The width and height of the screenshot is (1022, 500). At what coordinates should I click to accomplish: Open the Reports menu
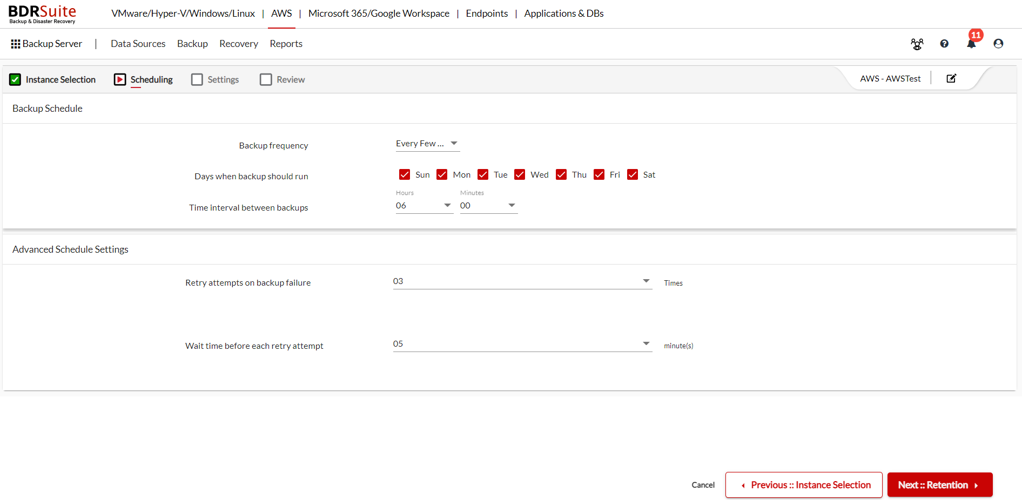click(286, 44)
